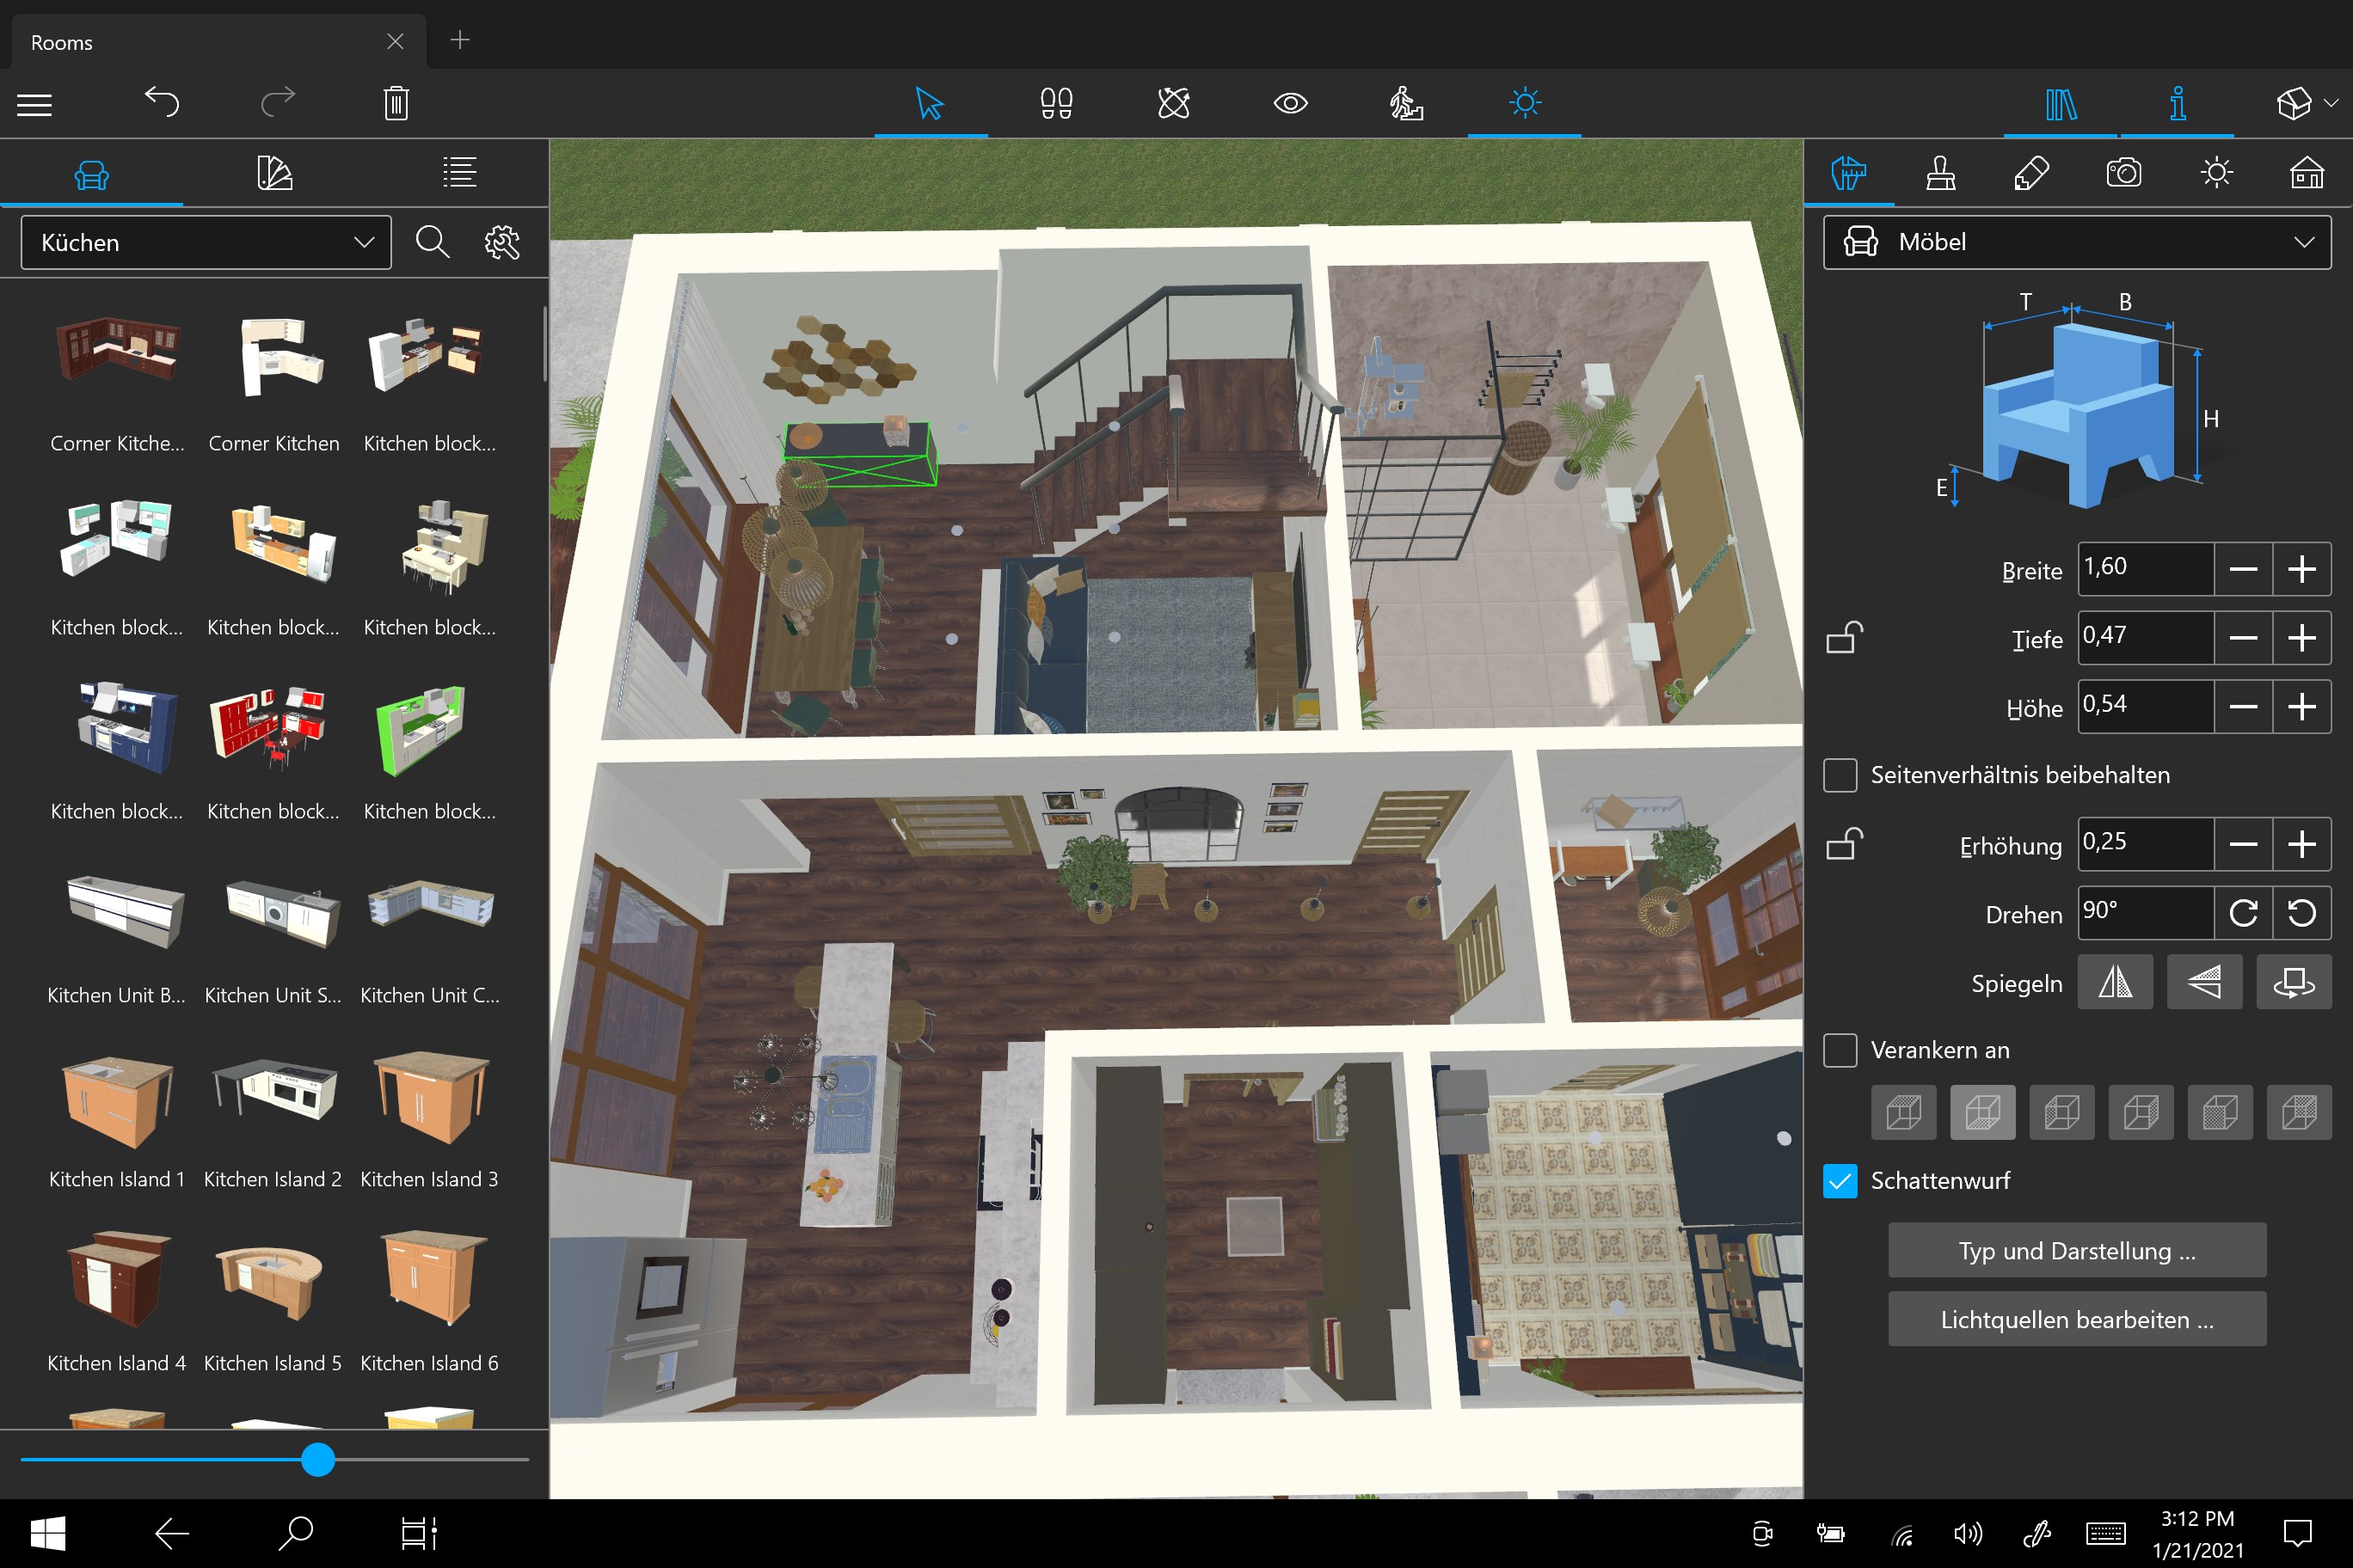Screen dimensions: 2353x1568
Task: Click Typ und Darstellung button
Action: coord(2076,1250)
